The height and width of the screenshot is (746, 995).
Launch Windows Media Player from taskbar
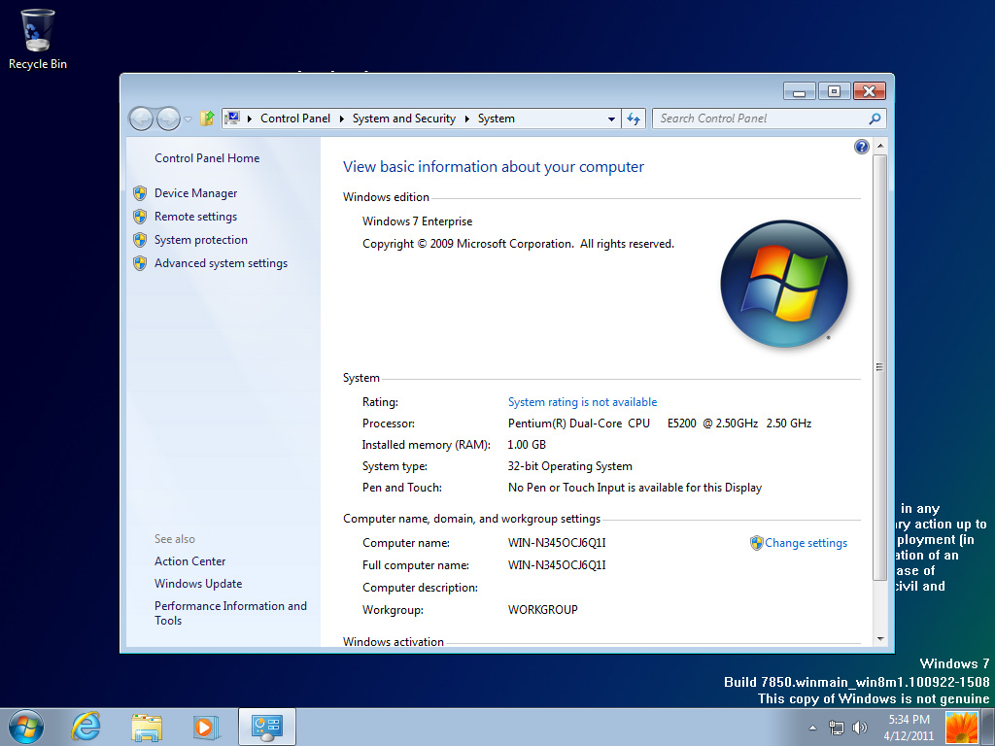(x=206, y=727)
